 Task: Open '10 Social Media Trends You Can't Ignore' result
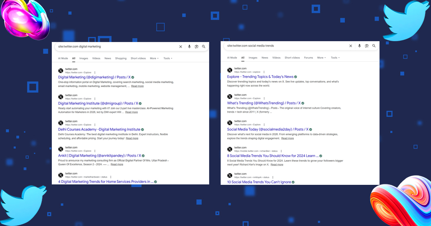point(259,182)
